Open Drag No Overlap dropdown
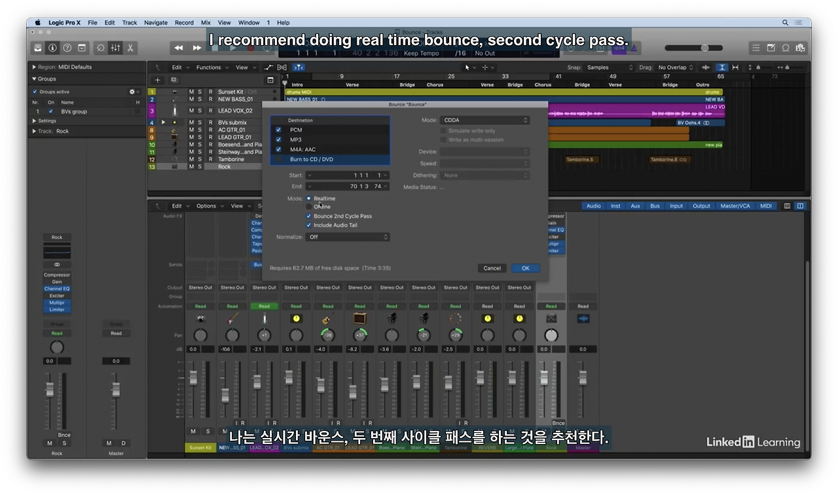Image resolution: width=838 pixels, height=495 pixels. (676, 67)
